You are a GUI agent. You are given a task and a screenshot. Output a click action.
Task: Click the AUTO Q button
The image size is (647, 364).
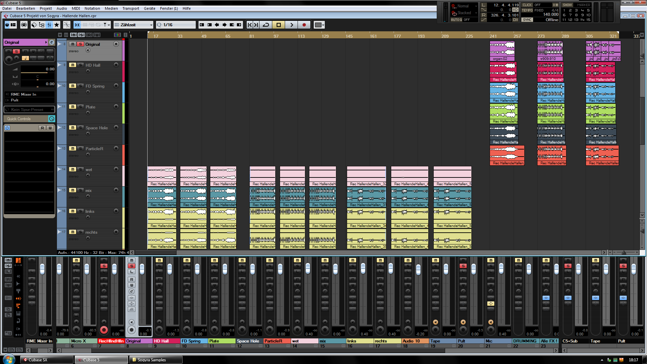(x=457, y=20)
